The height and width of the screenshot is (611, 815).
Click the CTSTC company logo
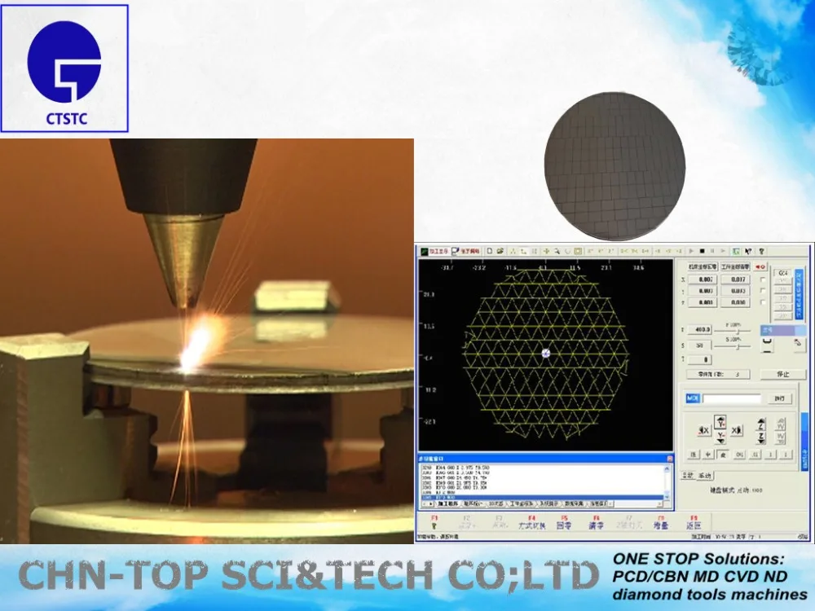(x=64, y=68)
